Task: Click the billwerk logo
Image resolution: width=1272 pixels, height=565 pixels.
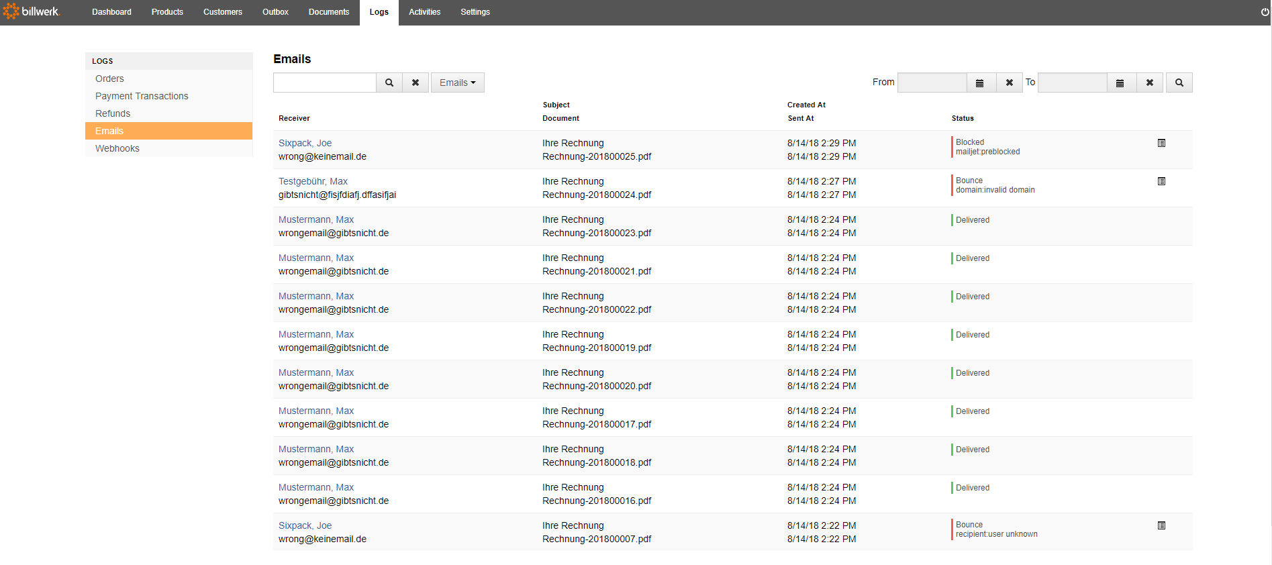Action: pos(32,11)
